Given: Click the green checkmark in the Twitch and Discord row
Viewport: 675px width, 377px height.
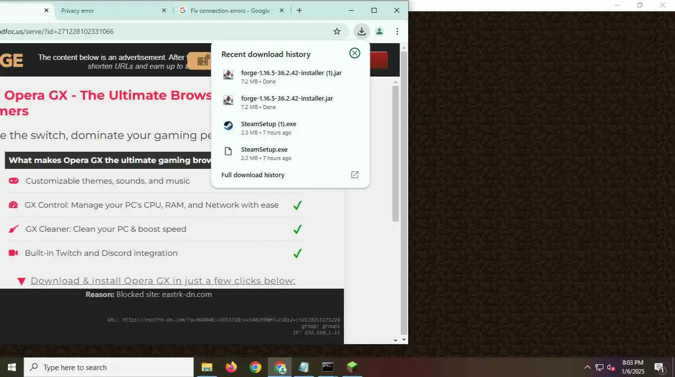Looking at the screenshot, I should (x=297, y=253).
